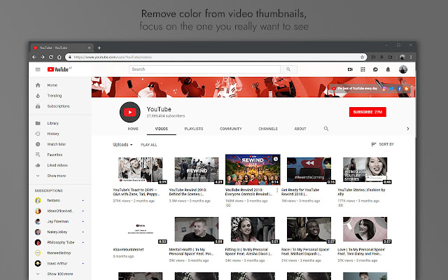Open the hamburger guide menu
The width and height of the screenshot is (448, 280).
[x=38, y=69]
